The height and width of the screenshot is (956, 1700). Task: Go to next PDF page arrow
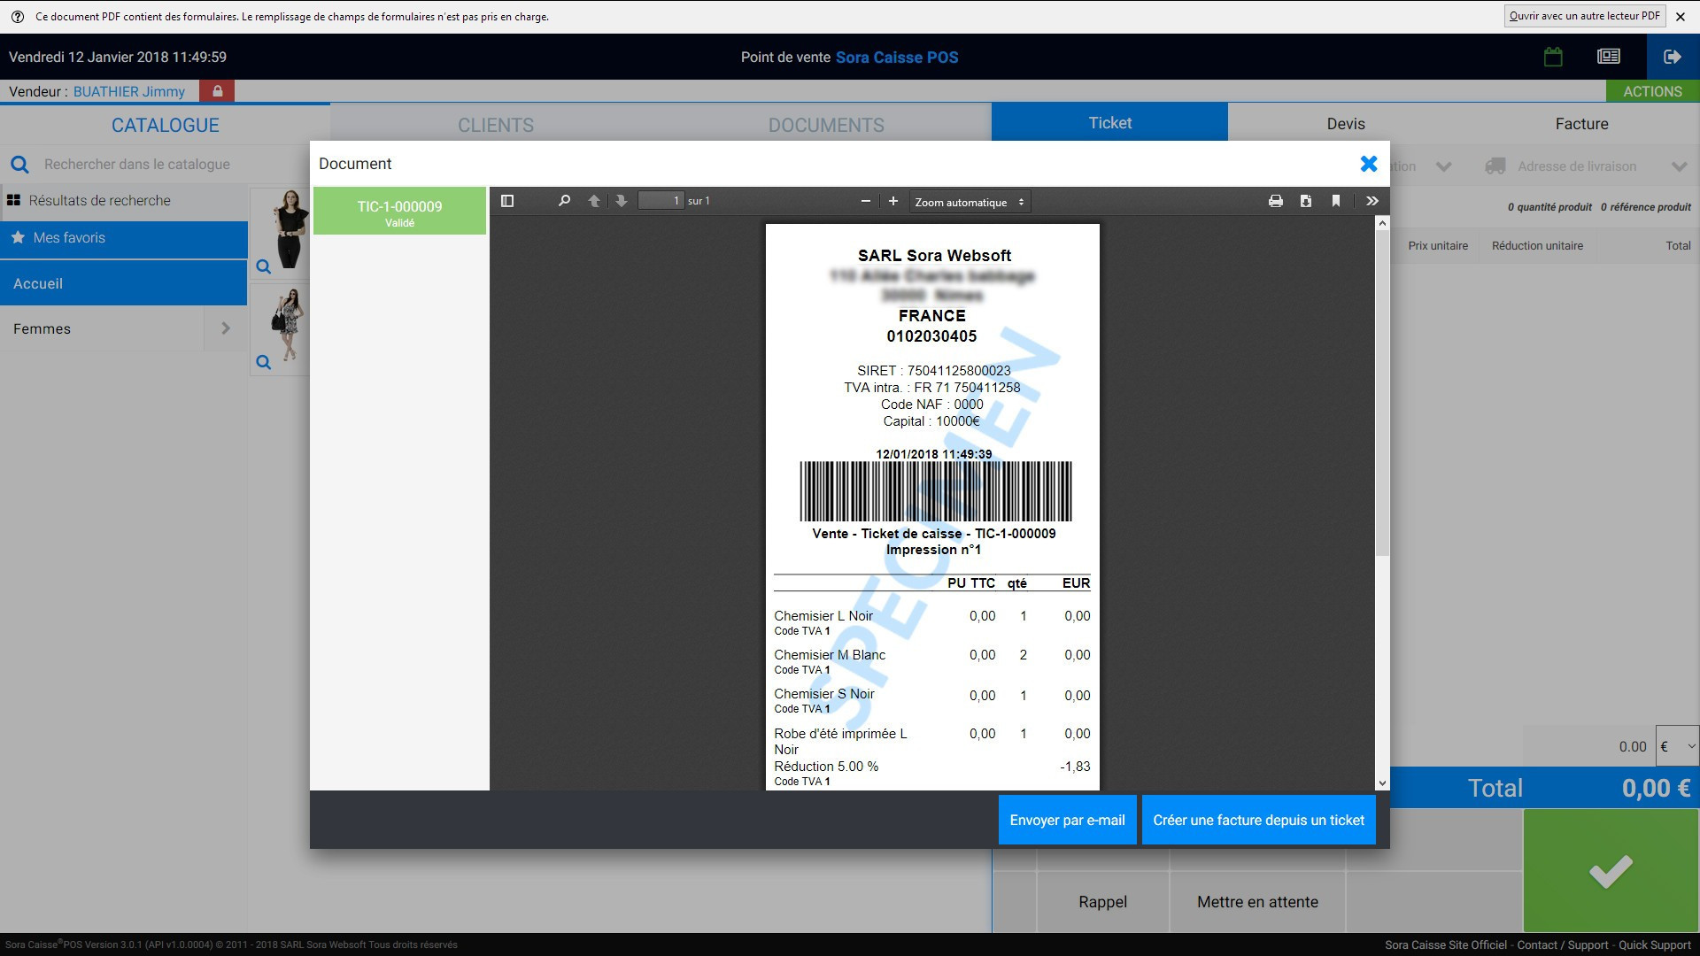click(622, 201)
